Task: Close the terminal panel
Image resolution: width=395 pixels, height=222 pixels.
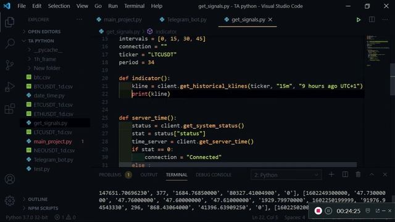Action: click(385, 175)
